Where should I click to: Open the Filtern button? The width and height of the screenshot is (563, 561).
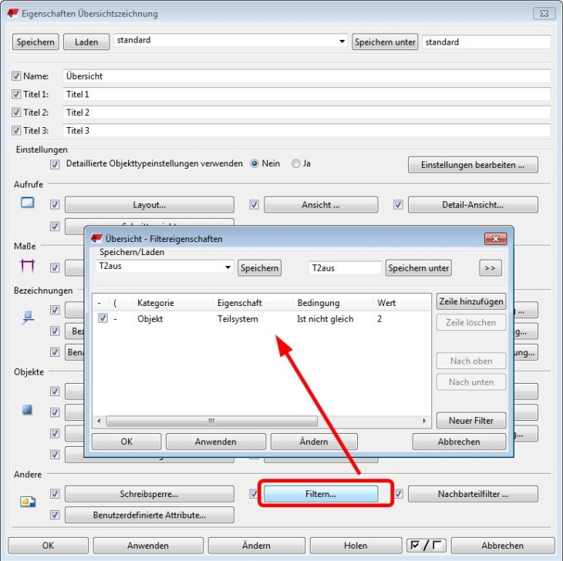(321, 494)
